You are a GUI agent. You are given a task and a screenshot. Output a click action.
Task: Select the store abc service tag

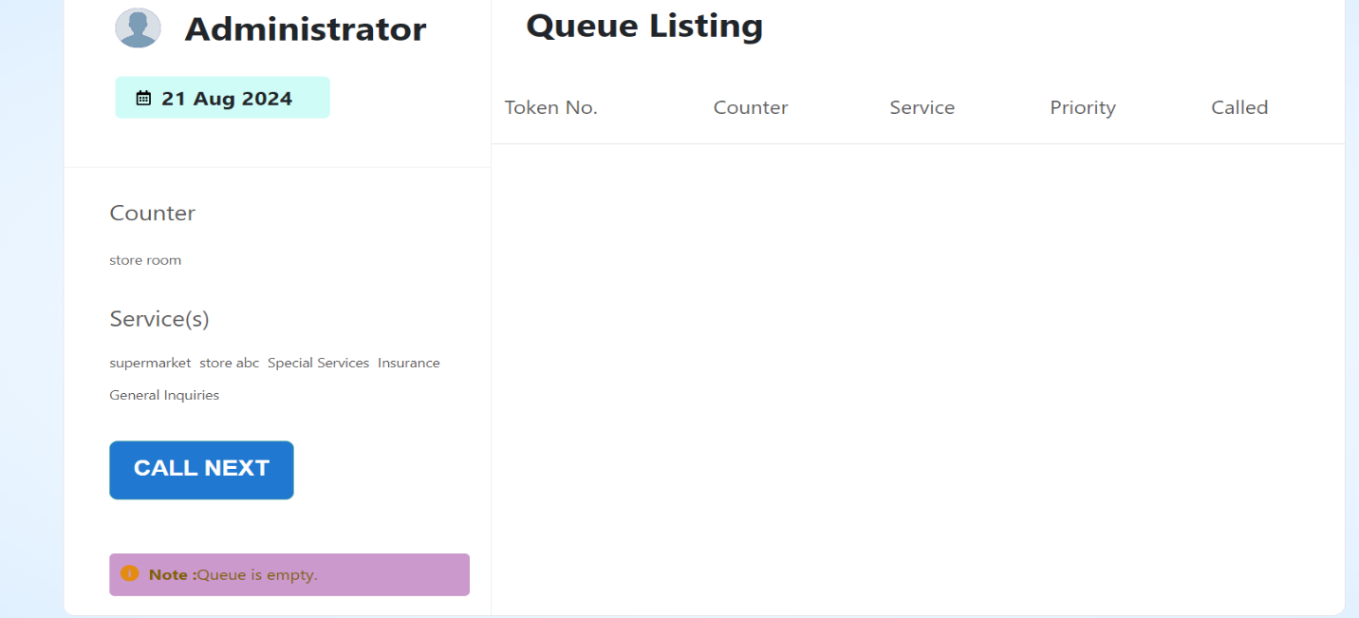tap(229, 363)
